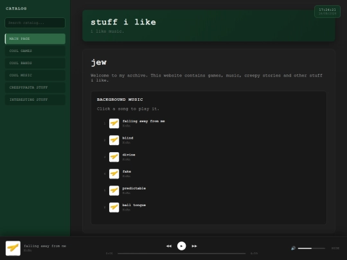347x260 pixels.
Task: Open Creepypasta Stuff from the sidebar
Action: [35, 87]
